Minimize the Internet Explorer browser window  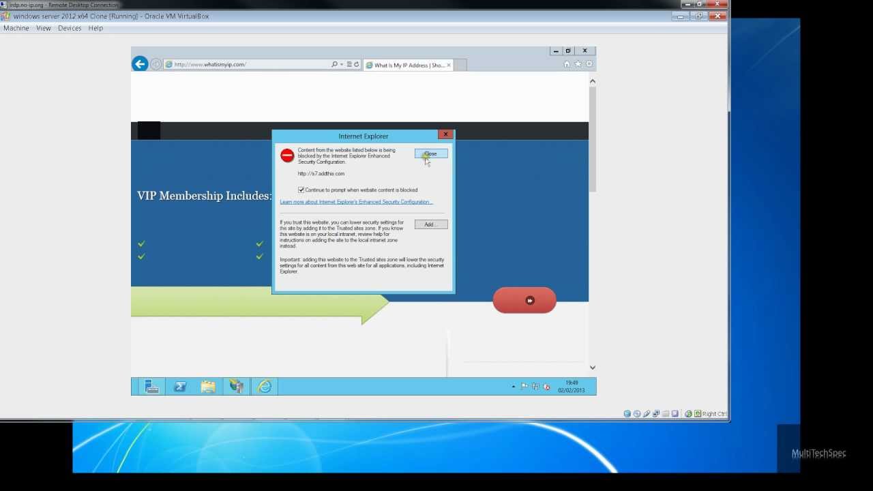[556, 50]
